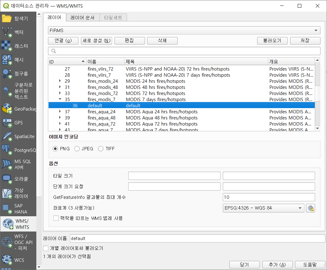The height and width of the screenshot is (270, 327).
Task: Click the Add (추가) button
Action: tap(277, 265)
